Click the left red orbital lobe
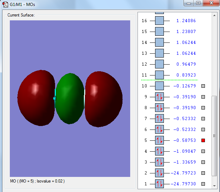 (36, 98)
